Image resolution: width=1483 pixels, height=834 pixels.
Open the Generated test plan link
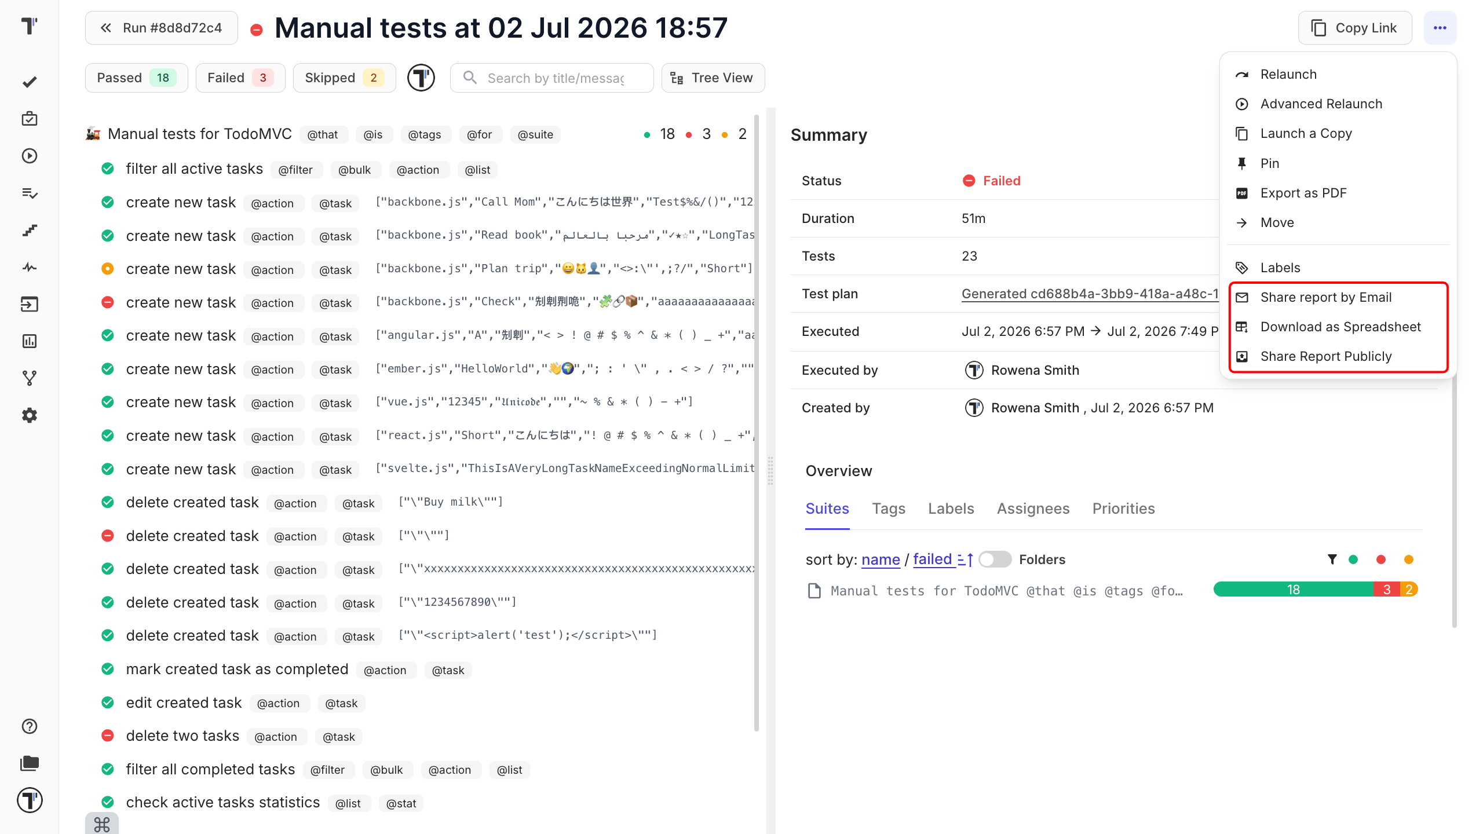coord(1090,294)
